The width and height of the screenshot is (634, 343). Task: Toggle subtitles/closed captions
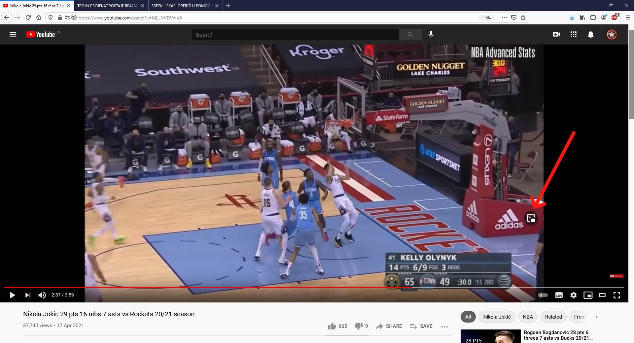(559, 295)
